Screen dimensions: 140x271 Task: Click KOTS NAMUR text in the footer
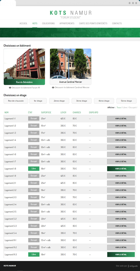(10, 266)
